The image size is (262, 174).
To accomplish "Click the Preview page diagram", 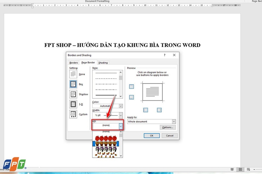I will (x=152, y=92).
